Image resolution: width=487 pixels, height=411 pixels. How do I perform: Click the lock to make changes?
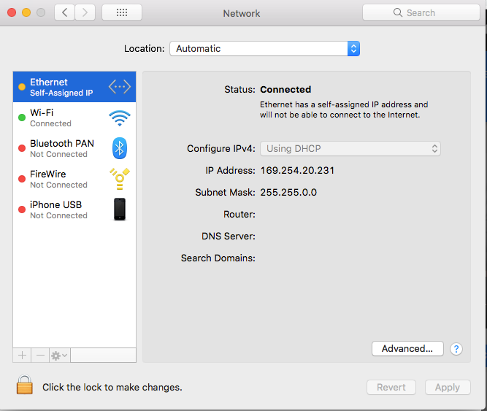(x=25, y=386)
